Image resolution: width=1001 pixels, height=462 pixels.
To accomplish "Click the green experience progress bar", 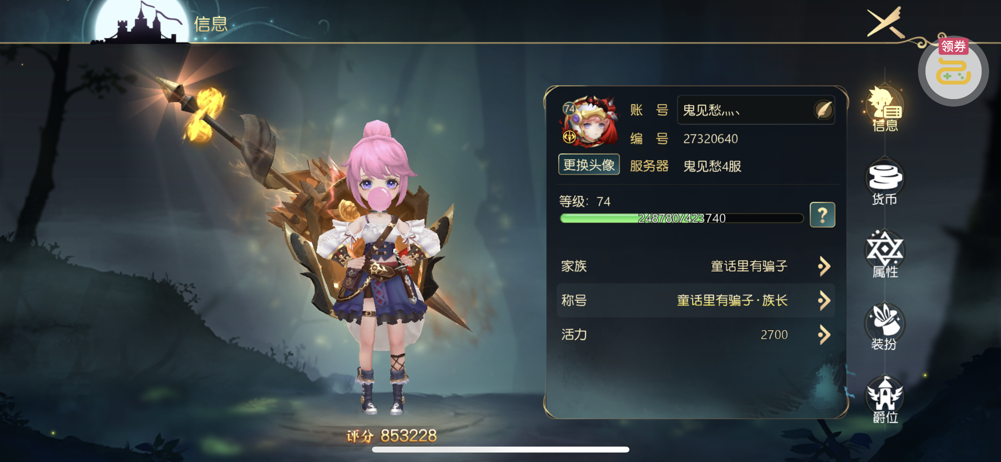I will (682, 218).
